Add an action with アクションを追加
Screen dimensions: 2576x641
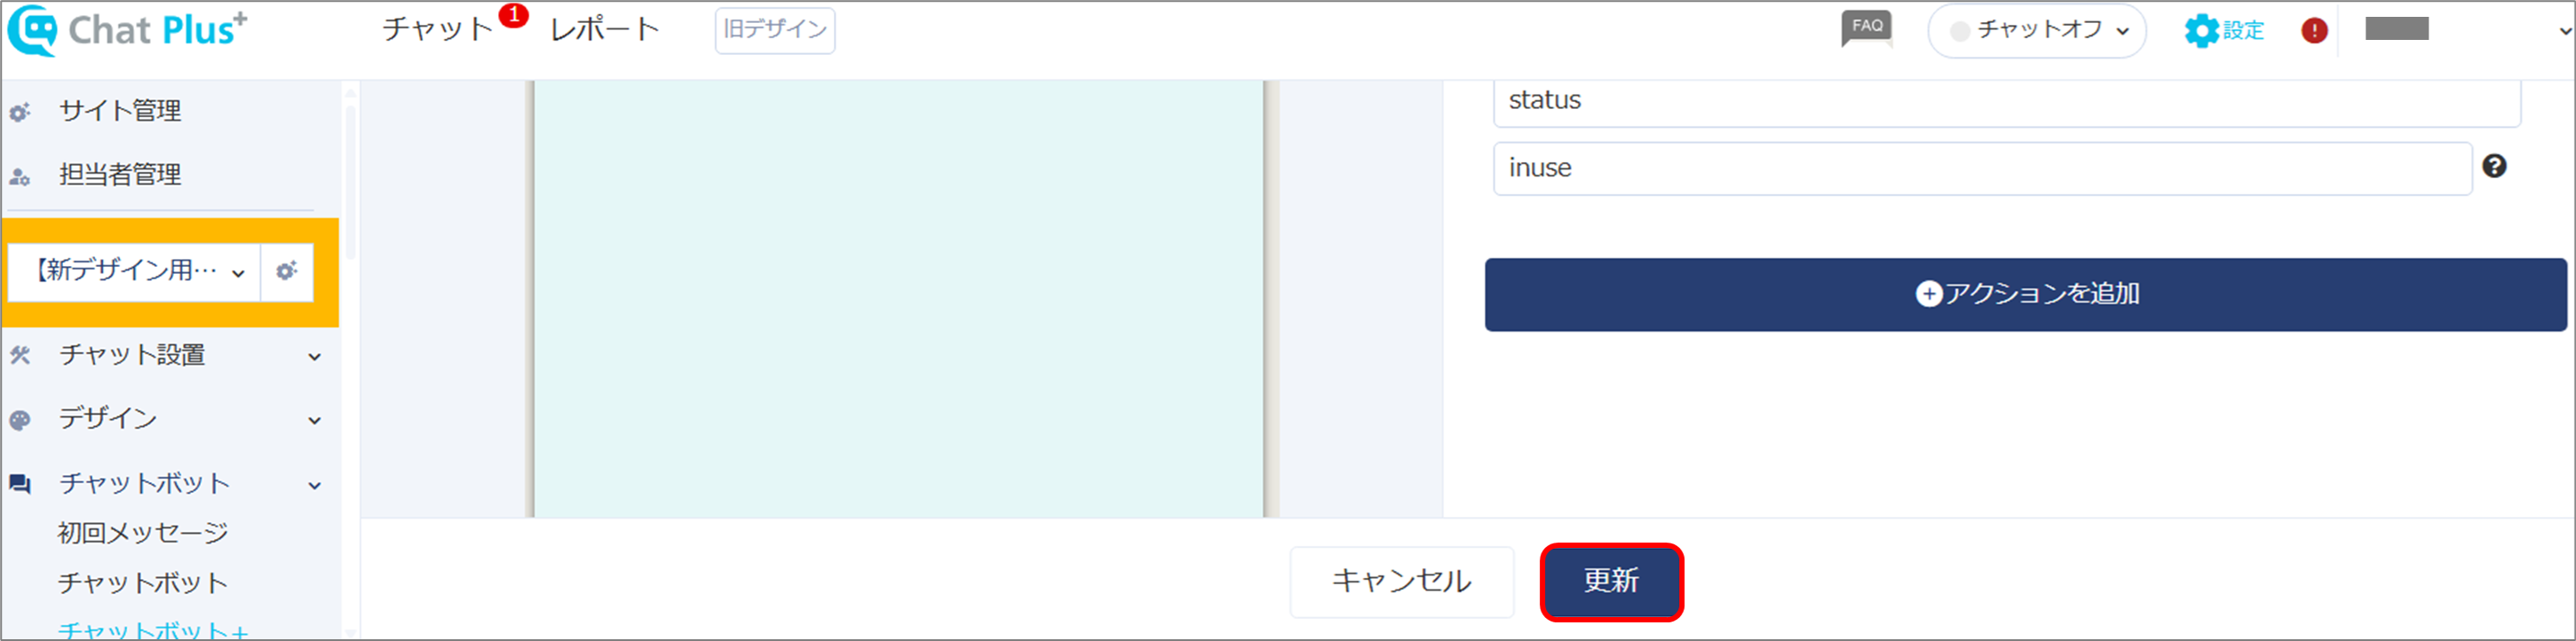tap(2025, 293)
